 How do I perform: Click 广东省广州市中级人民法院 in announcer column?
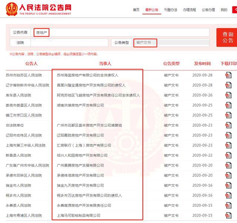27,165
